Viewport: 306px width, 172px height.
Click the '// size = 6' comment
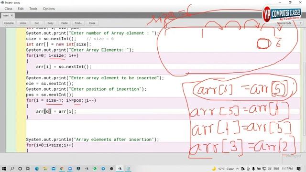click(100, 39)
